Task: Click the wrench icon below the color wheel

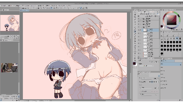Action: click(x=182, y=29)
